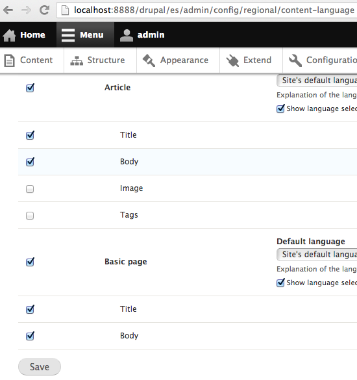Uncheck the Article content type checkbox
The height and width of the screenshot is (380, 357).
(30, 88)
